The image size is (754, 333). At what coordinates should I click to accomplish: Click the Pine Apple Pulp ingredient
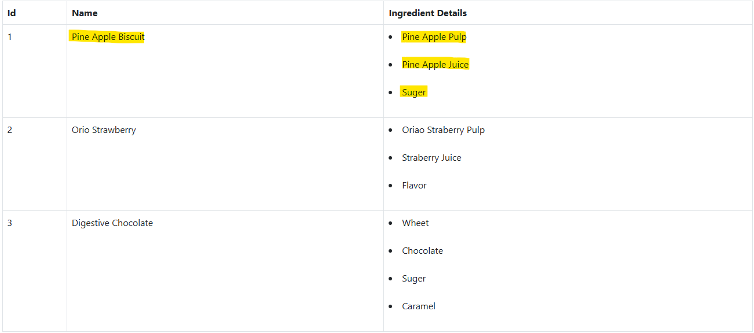[434, 37]
